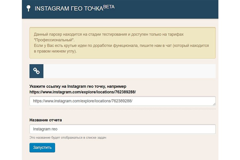Click the map pin icon in header
The height and width of the screenshot is (160, 240).
[x=29, y=9]
